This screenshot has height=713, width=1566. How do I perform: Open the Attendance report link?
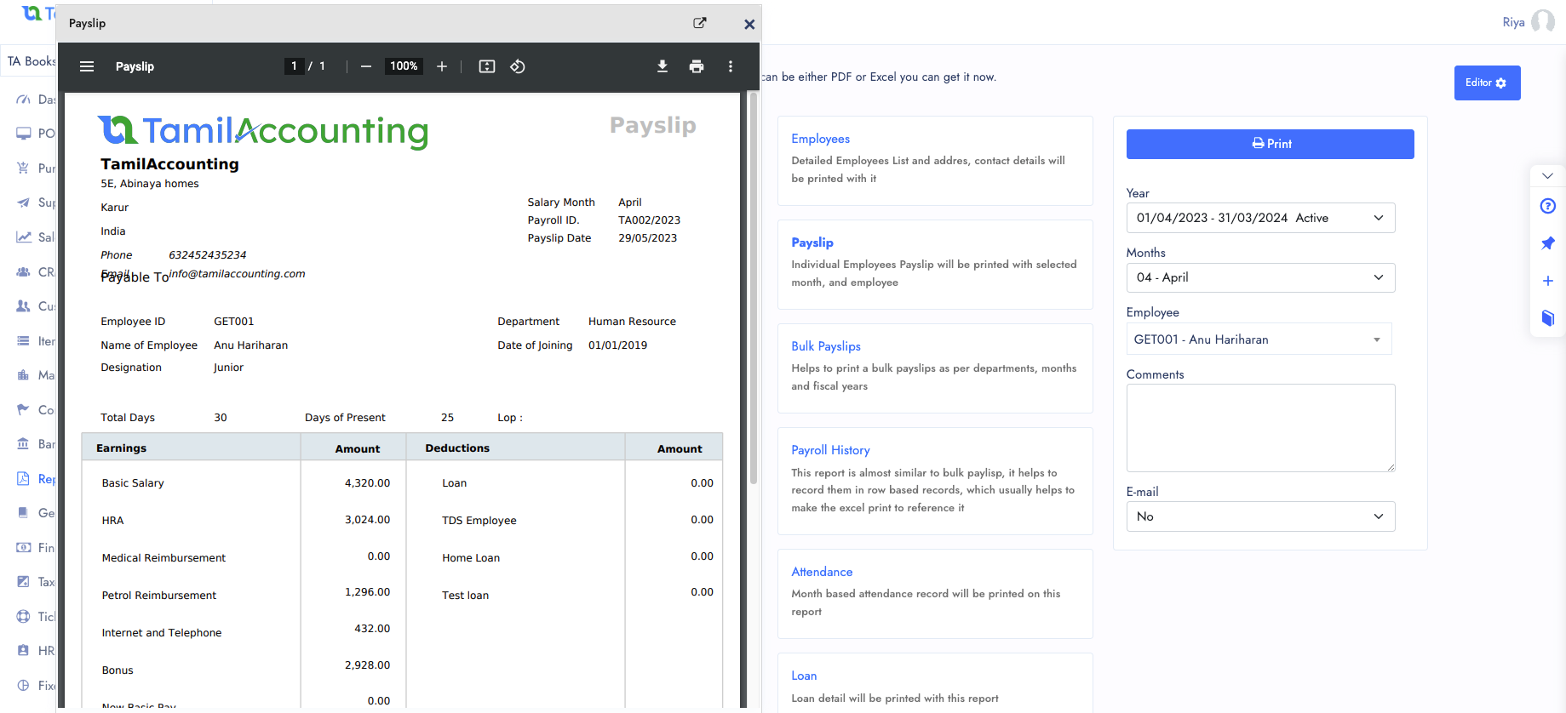pos(822,572)
